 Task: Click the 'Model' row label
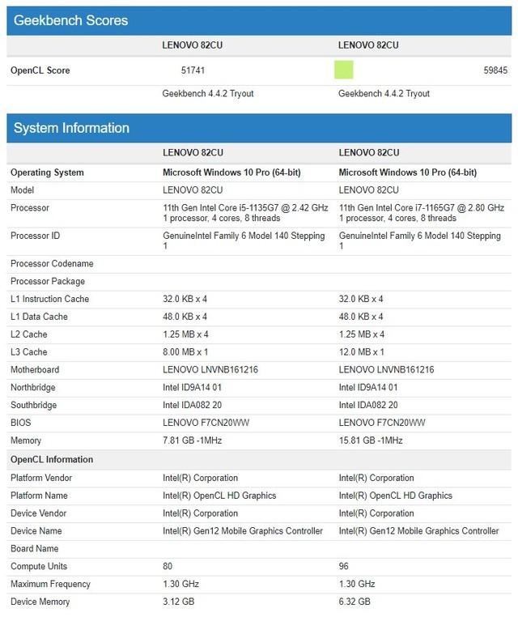22,190
